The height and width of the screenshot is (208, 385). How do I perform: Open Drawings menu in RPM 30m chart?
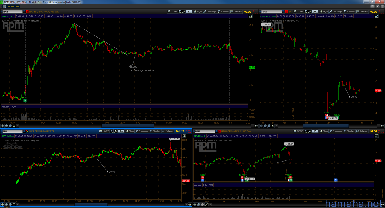point(336,12)
